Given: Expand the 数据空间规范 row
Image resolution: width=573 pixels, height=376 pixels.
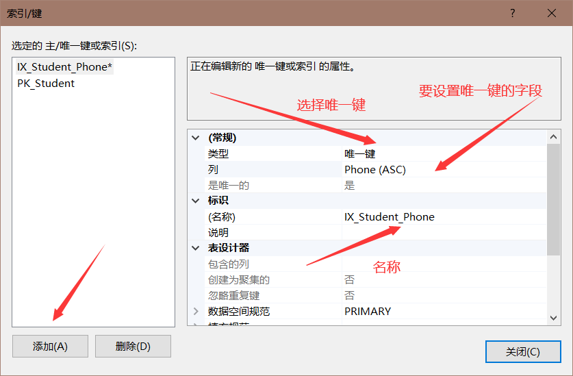Looking at the screenshot, I should pos(196,311).
